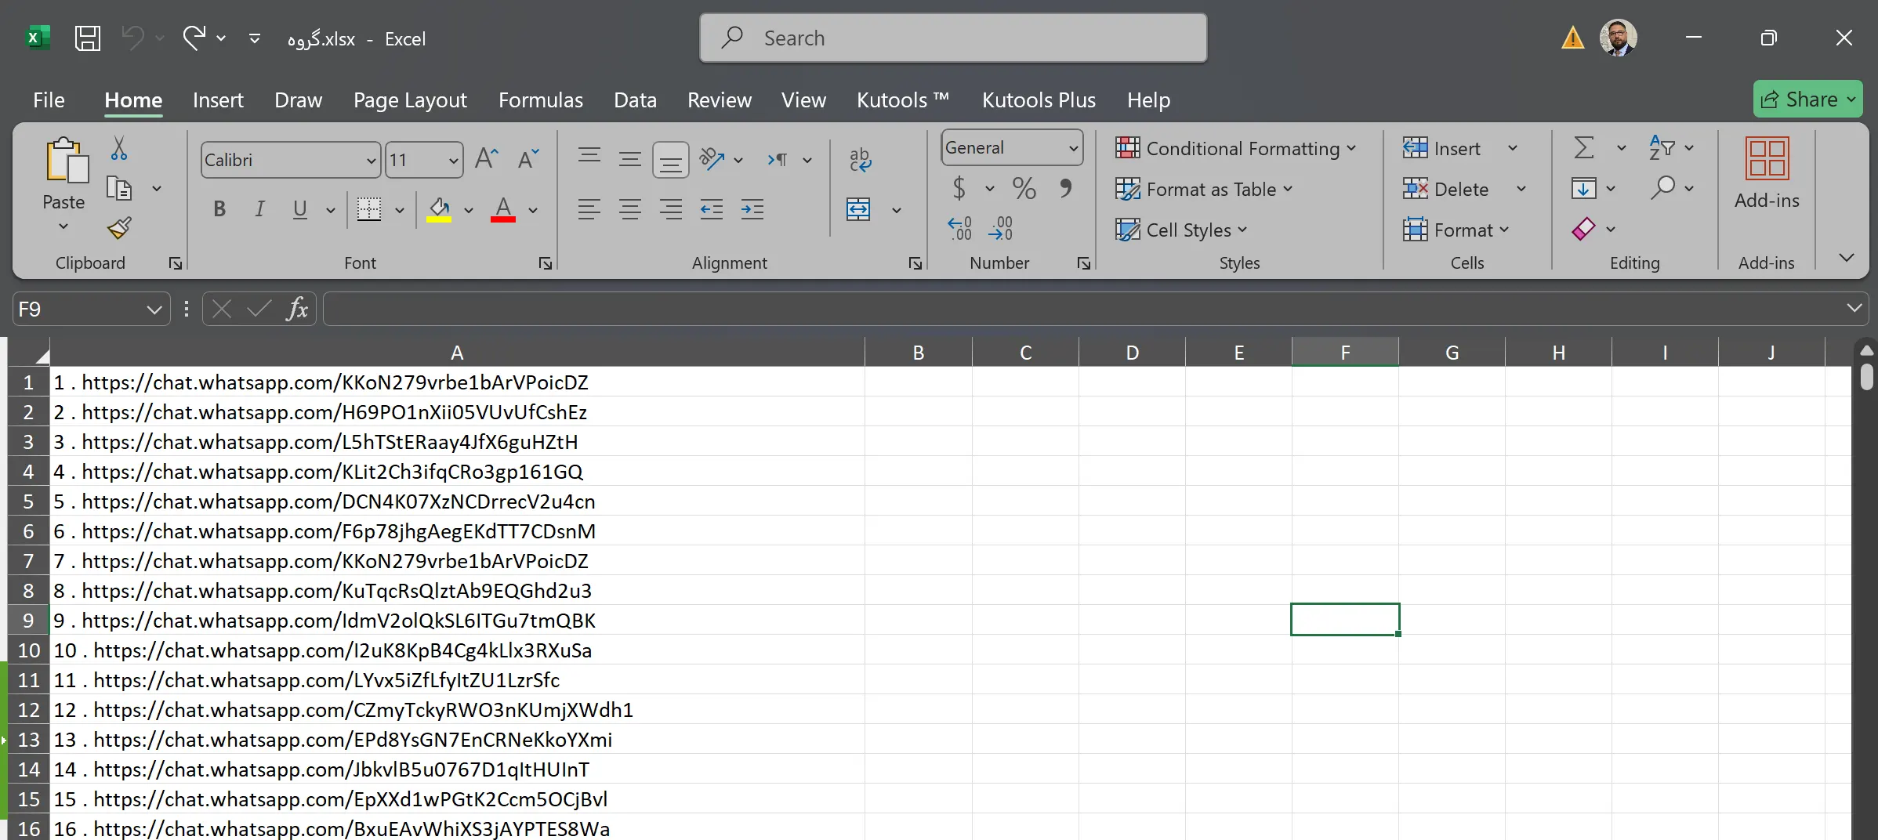Switch to the Data tab
1878x840 pixels.
coord(635,100)
